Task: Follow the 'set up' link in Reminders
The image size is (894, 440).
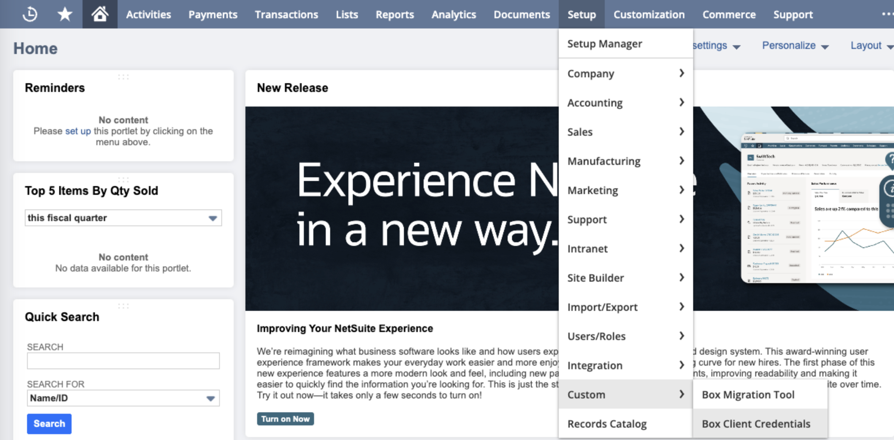Action: tap(78, 131)
